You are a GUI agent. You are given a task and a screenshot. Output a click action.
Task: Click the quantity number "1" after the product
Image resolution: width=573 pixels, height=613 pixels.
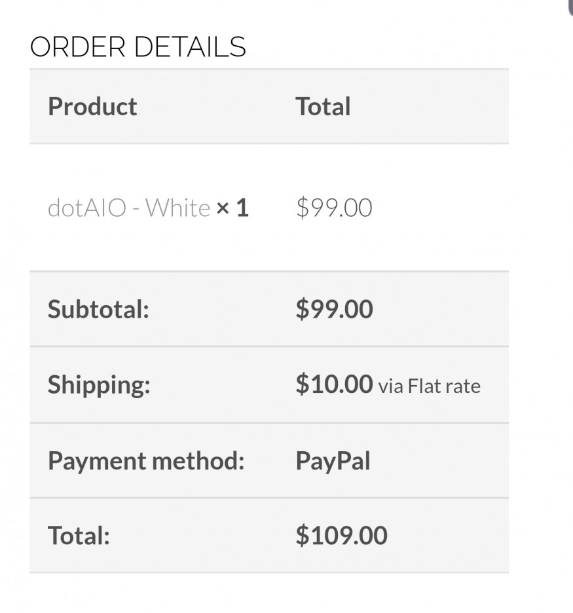(242, 208)
